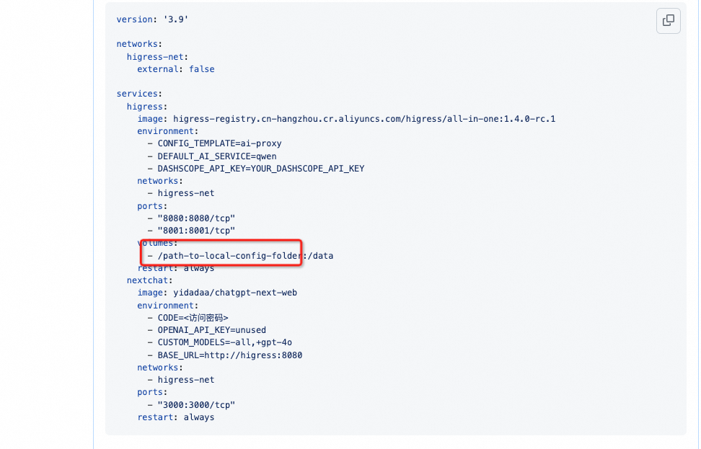Viewport: 701px width, 449px height.
Task: Click CUSTOM_MODELS=-all,+gpt-4o text
Action: pyautogui.click(x=225, y=342)
